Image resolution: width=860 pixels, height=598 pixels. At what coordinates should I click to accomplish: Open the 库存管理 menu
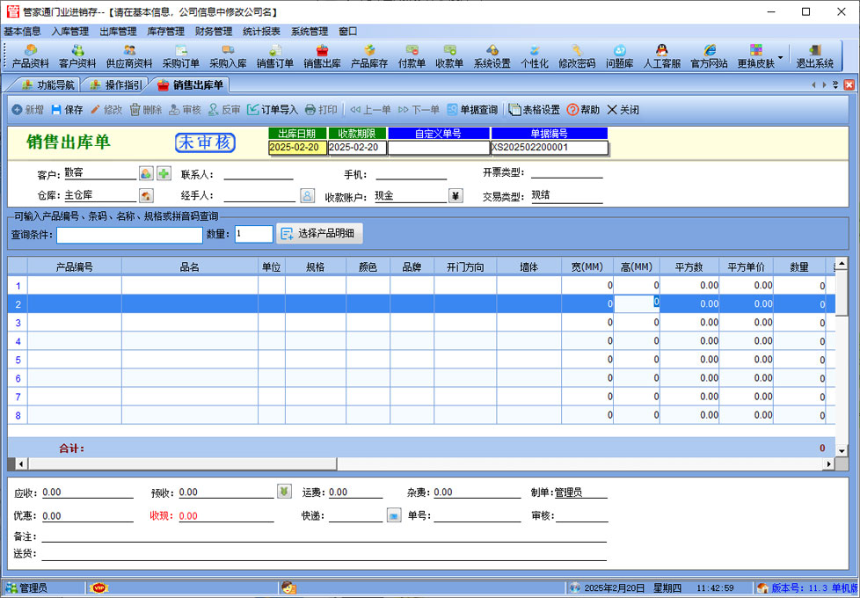click(x=165, y=31)
